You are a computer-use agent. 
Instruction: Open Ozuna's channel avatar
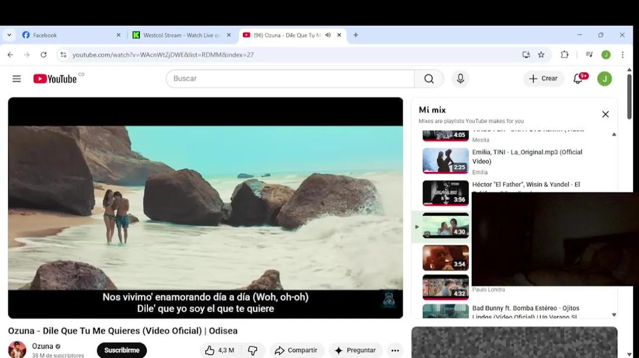coord(17,350)
